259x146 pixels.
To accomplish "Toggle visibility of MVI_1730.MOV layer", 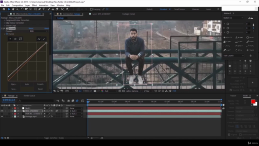I will click(x=2, y=111).
